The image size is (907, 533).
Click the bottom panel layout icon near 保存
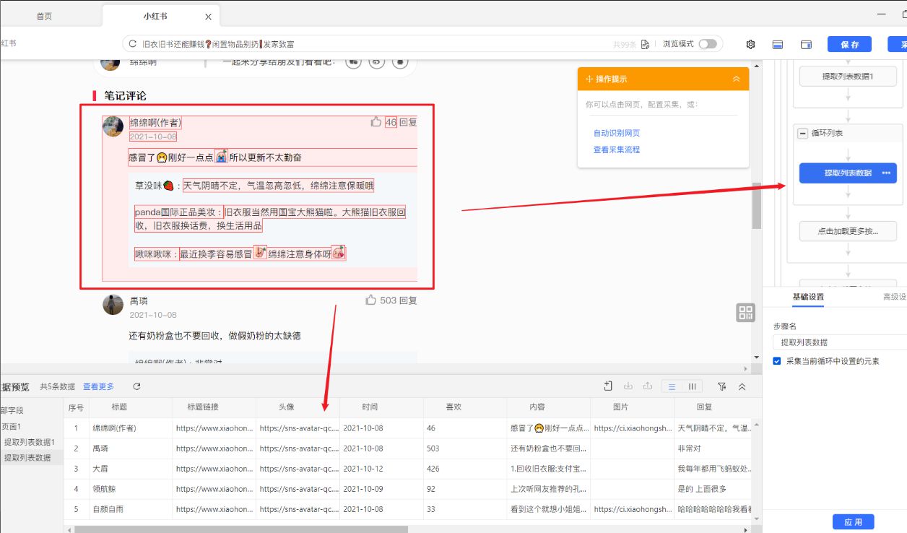coord(777,44)
